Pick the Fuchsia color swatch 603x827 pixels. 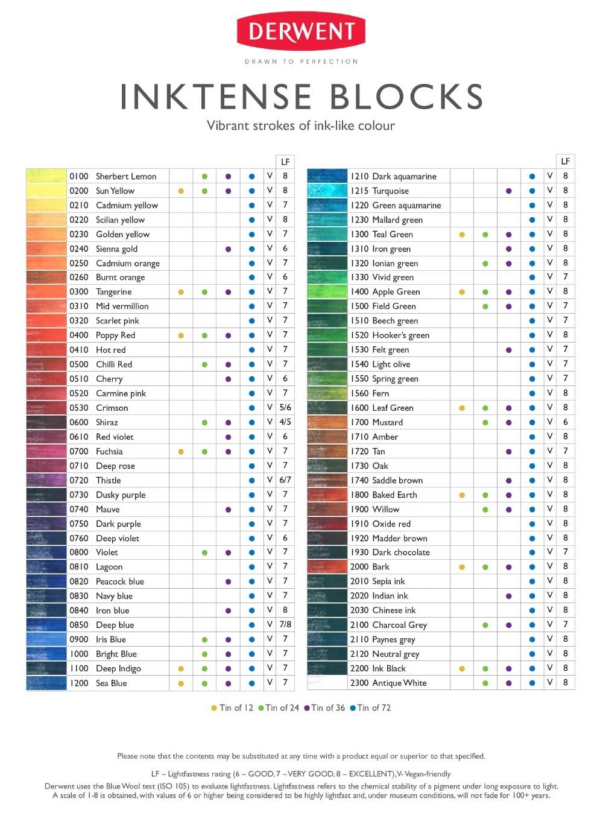(x=46, y=451)
